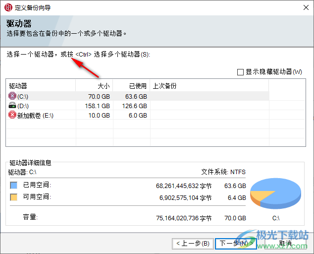Sort by the 大小 column header
The image size is (314, 254).
tap(94, 86)
